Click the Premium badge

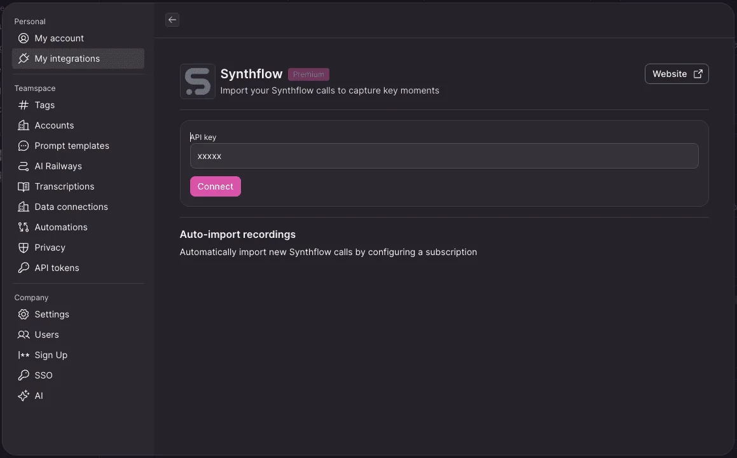[x=308, y=74]
